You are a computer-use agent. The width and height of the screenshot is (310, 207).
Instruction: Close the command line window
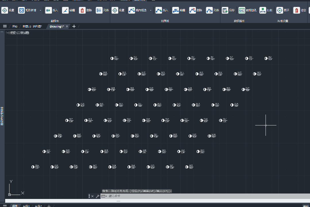coord(92,196)
